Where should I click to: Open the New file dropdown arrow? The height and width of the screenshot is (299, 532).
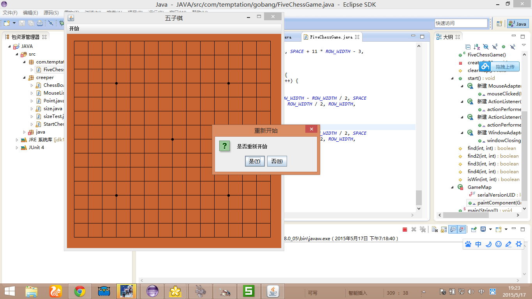tap(14, 23)
